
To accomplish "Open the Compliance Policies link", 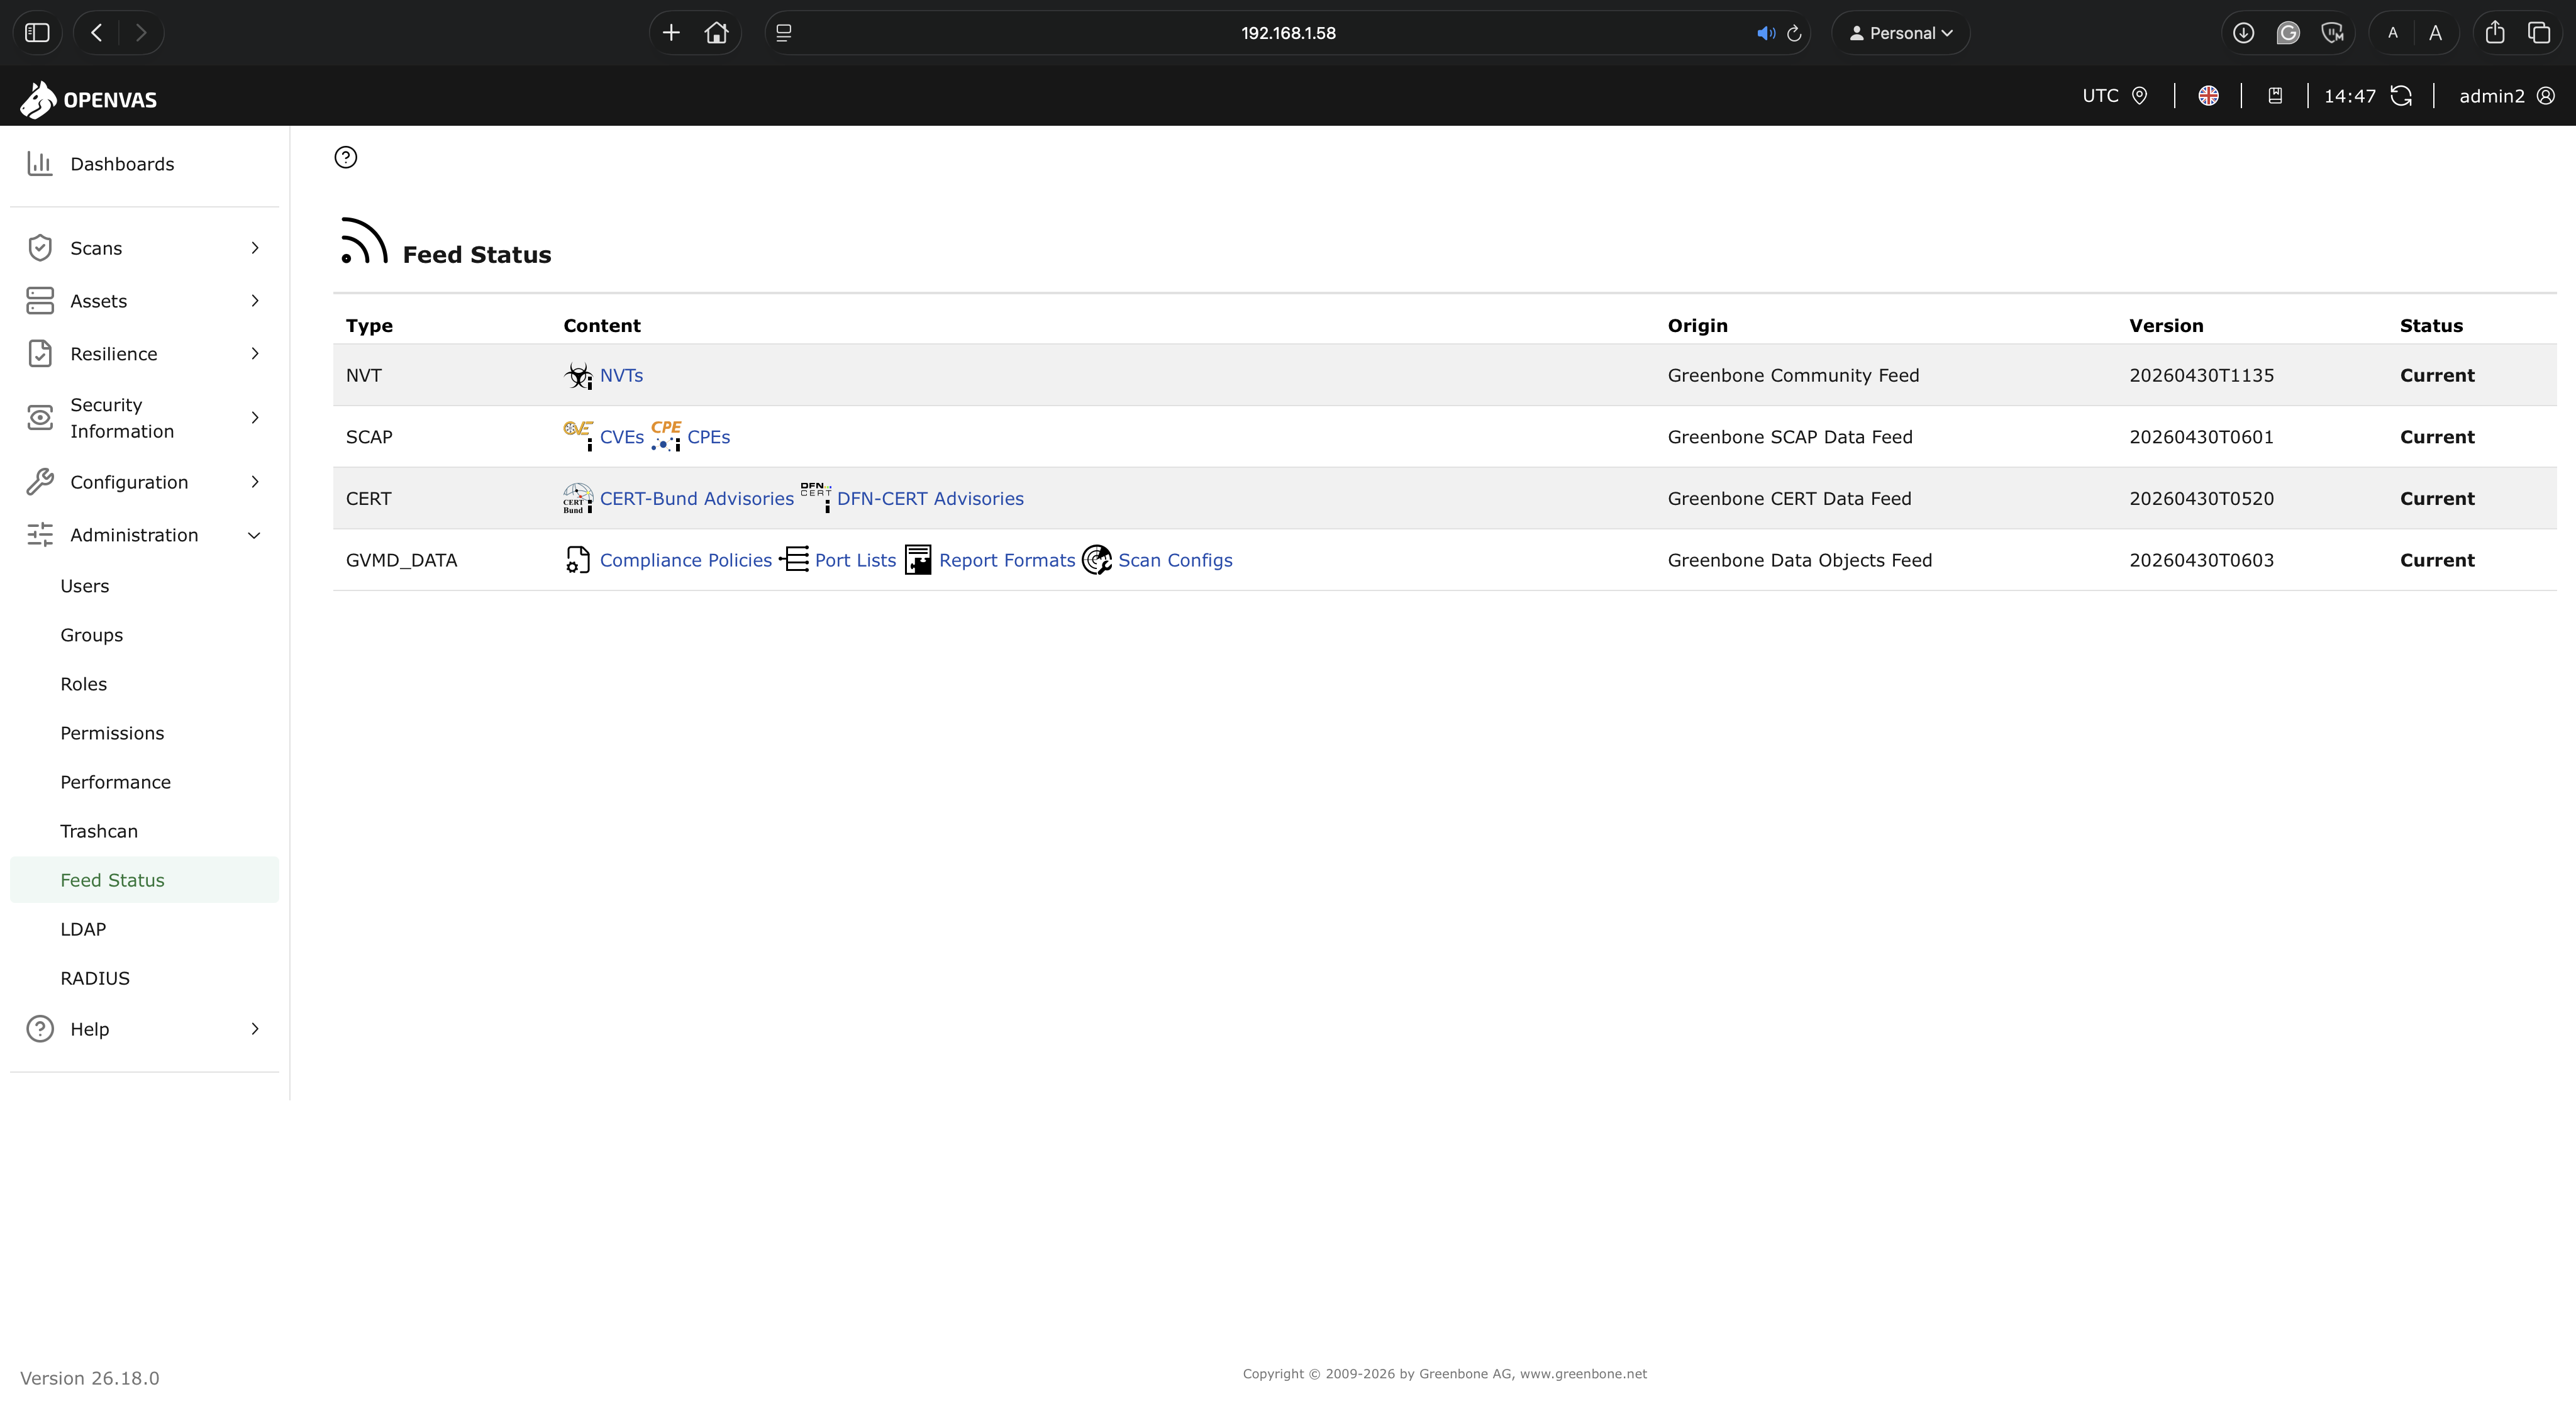I will tap(686, 561).
